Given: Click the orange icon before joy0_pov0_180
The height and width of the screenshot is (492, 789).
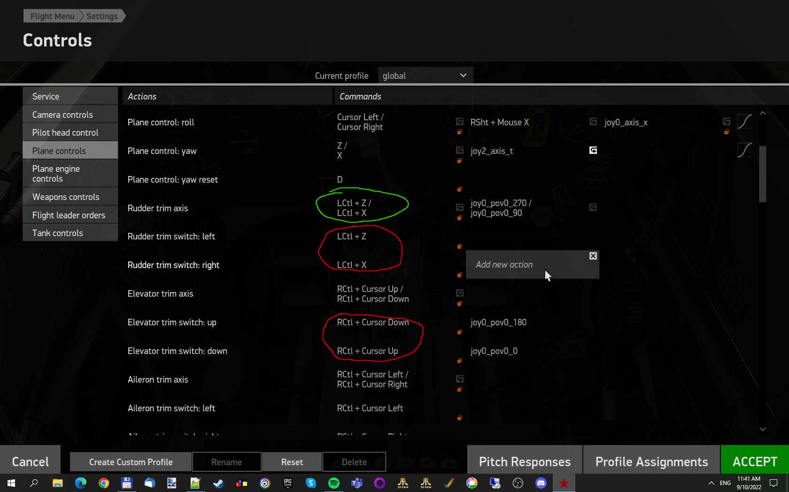Looking at the screenshot, I should (x=460, y=332).
